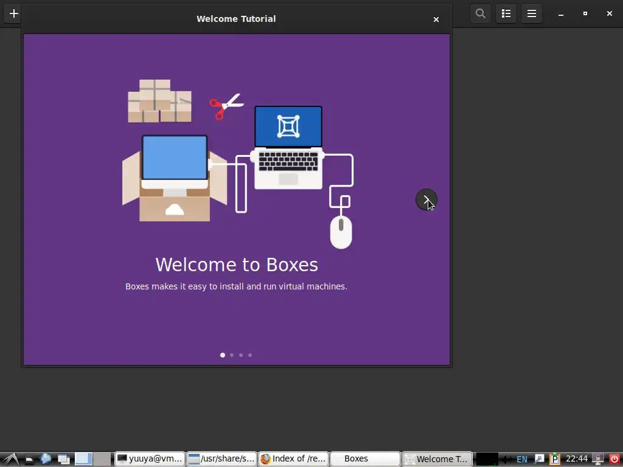Image resolution: width=623 pixels, height=467 pixels.
Task: Maximize the Boxes window
Action: (x=585, y=13)
